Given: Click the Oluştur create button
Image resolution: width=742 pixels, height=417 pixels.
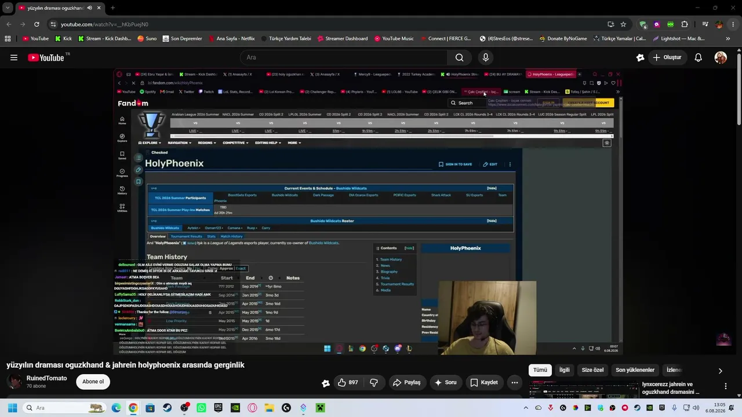Looking at the screenshot, I should 667,57.
